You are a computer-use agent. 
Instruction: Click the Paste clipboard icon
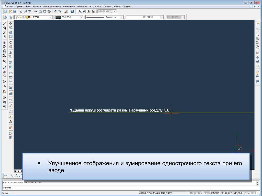tap(45, 11)
